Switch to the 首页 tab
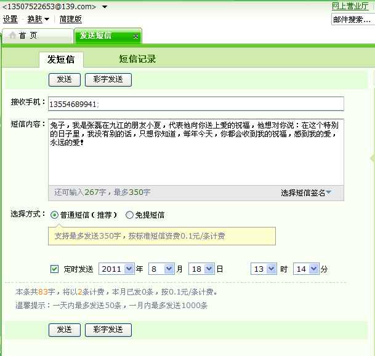 (38, 36)
